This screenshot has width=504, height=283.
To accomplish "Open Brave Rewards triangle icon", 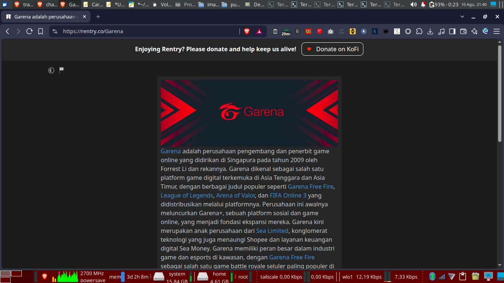I will point(259,31).
